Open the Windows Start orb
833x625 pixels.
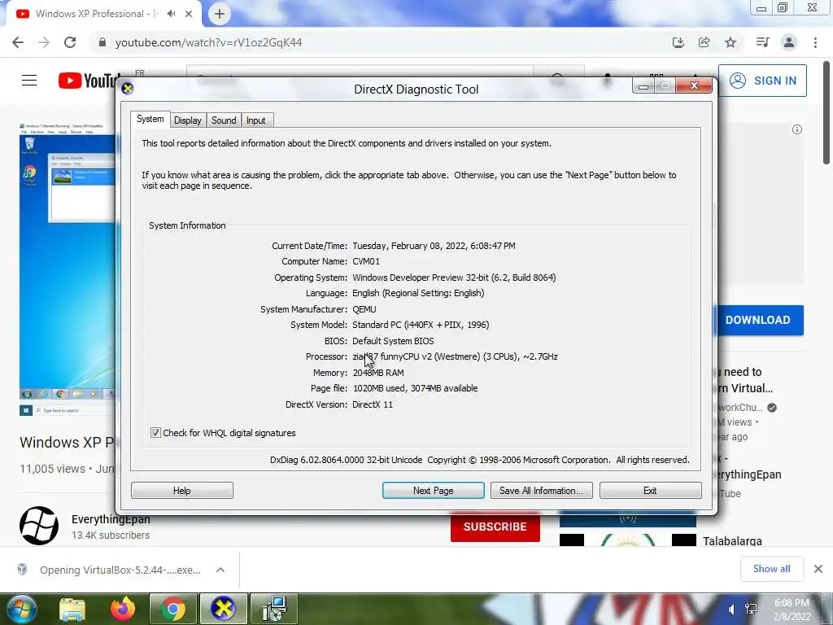point(21,609)
